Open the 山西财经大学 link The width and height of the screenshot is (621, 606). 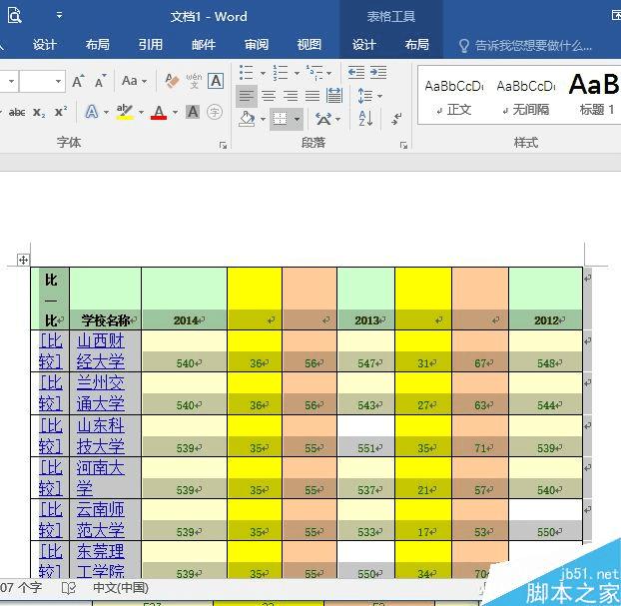coord(101,351)
